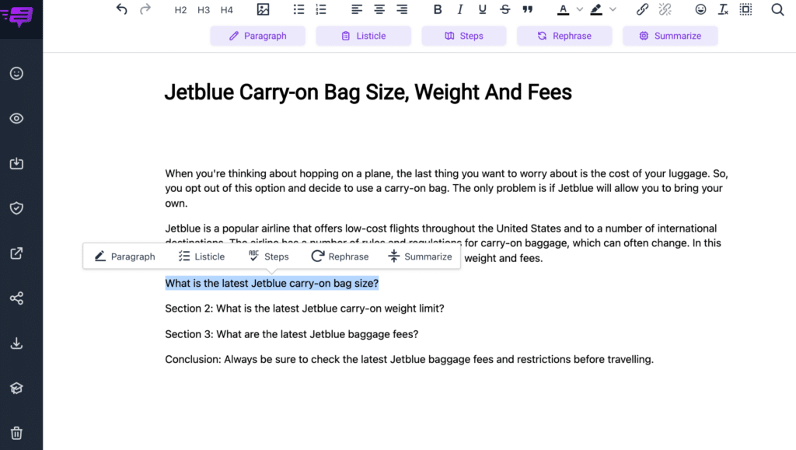Viewport: 796px width, 450px height.
Task: Apply H2 heading style
Action: click(180, 9)
